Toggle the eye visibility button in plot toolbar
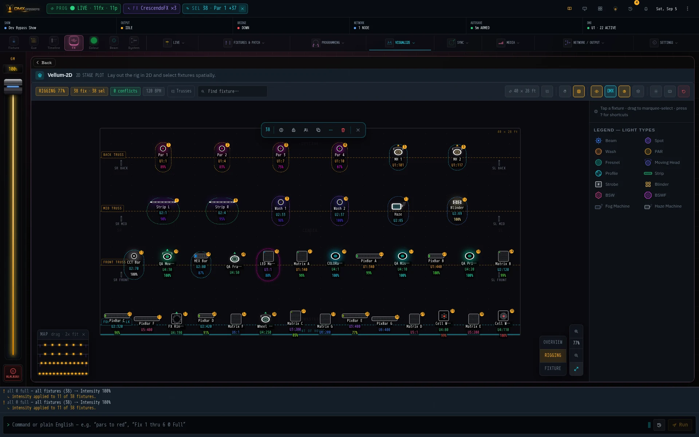This screenshot has height=437, width=699. [x=597, y=91]
